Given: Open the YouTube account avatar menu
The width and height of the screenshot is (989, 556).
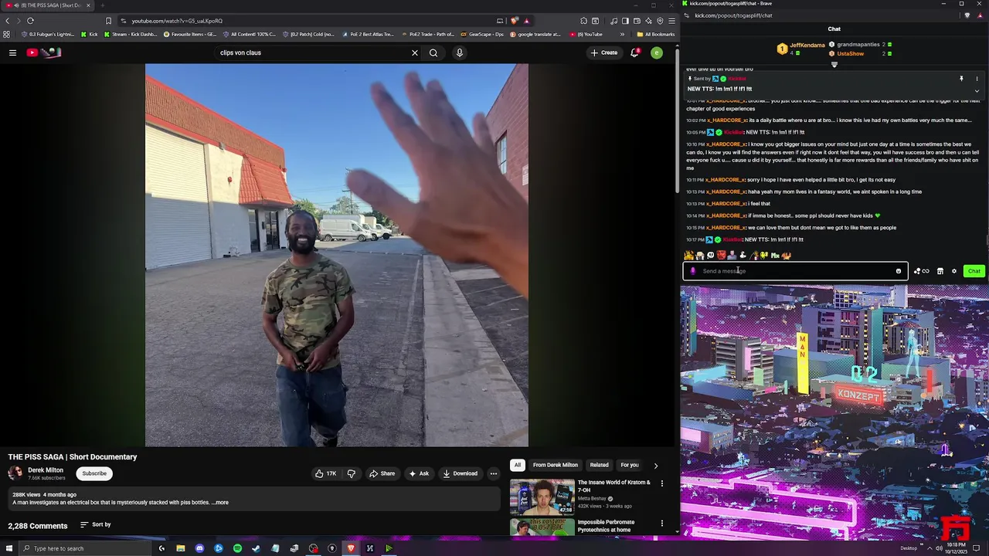Looking at the screenshot, I should pyautogui.click(x=657, y=53).
